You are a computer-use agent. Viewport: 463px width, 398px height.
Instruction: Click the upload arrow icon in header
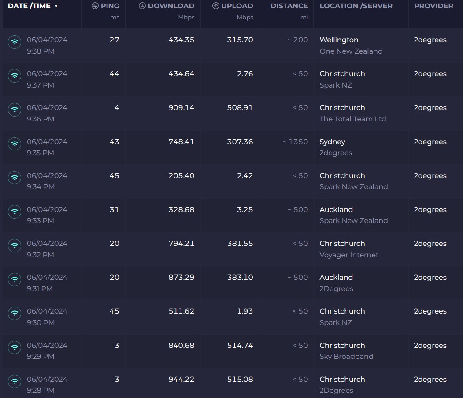(216, 6)
